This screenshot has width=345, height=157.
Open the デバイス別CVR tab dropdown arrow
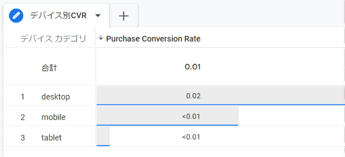coord(98,16)
